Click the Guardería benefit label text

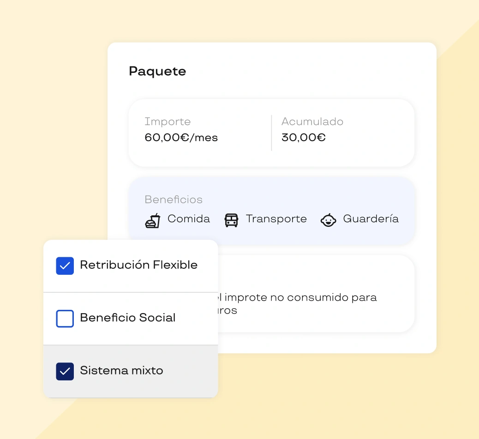pyautogui.click(x=371, y=219)
